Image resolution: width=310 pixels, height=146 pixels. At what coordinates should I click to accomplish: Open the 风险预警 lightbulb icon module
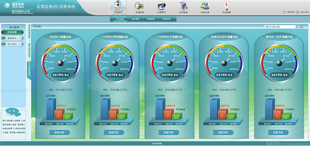coord(226,7)
